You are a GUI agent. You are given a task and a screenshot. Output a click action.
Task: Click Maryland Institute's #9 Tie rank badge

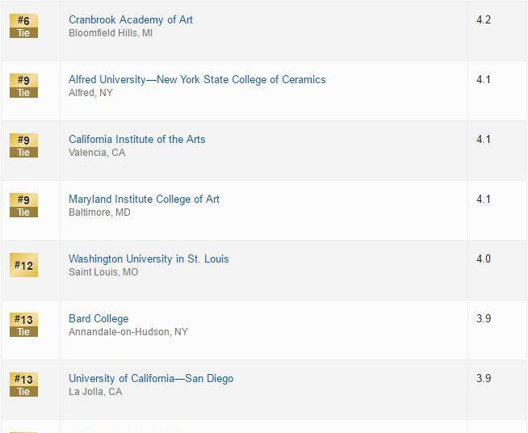pyautogui.click(x=23, y=205)
